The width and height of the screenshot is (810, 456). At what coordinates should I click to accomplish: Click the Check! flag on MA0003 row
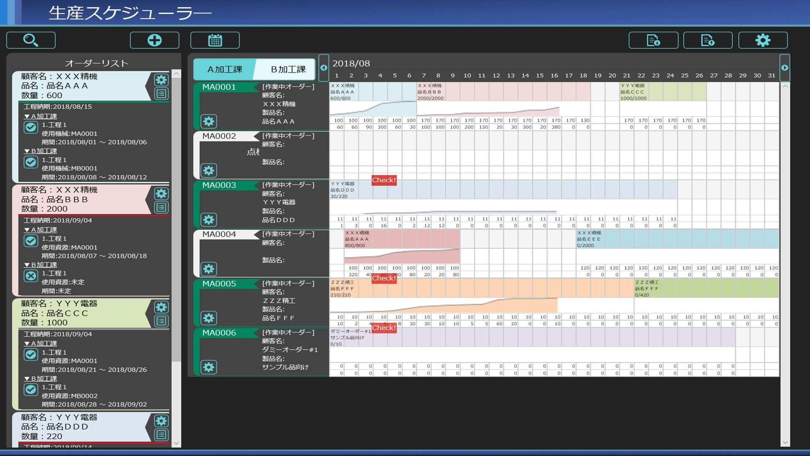383,180
